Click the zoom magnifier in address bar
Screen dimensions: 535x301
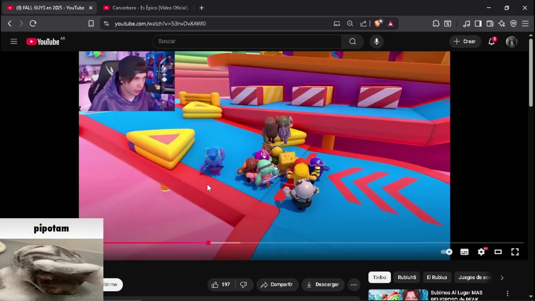tap(350, 23)
